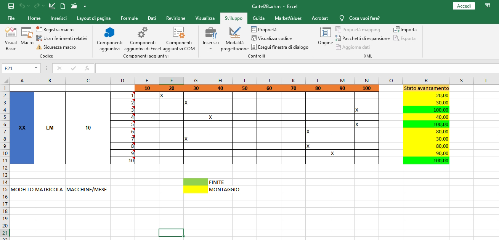Screen dimensions: 499x240
Task: Select the MACCHINE/MESE cell
Action: click(88, 189)
